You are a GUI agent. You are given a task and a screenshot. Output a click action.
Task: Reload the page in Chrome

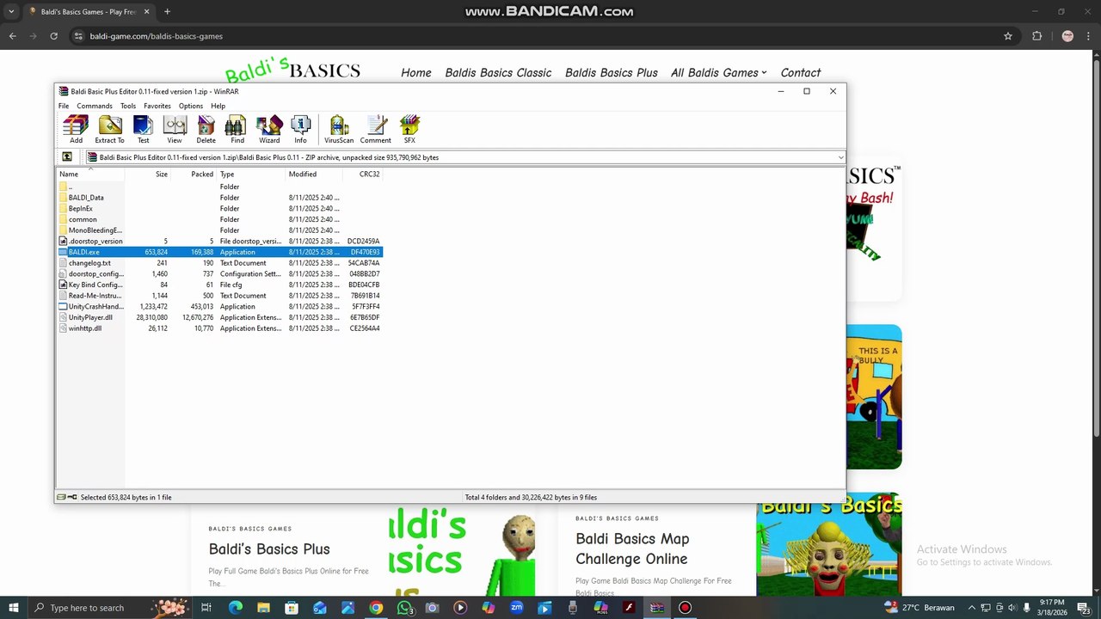(53, 36)
